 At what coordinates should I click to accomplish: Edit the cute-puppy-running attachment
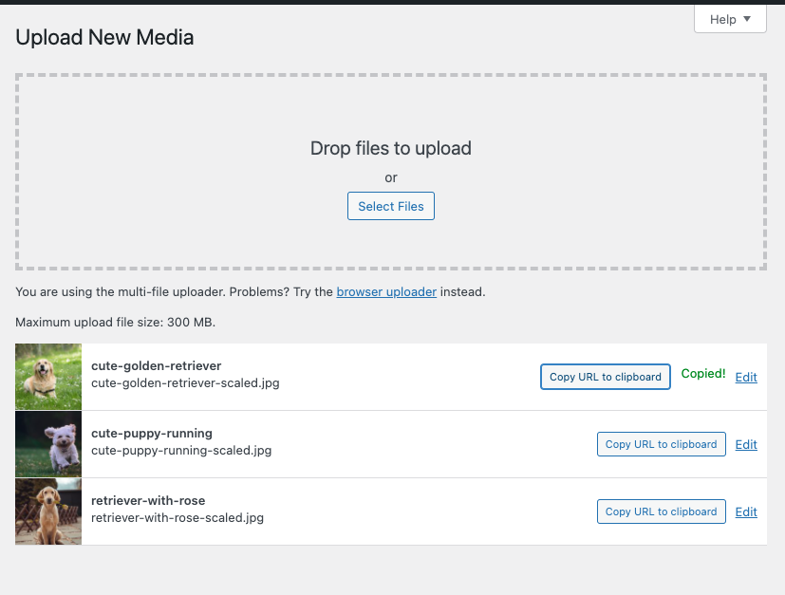point(745,444)
